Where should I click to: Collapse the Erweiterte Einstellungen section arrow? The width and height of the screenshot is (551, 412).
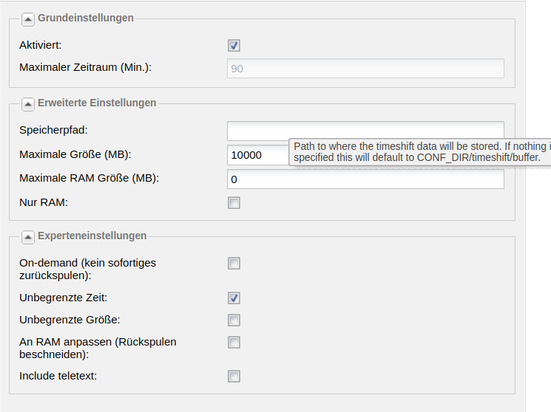tap(28, 104)
